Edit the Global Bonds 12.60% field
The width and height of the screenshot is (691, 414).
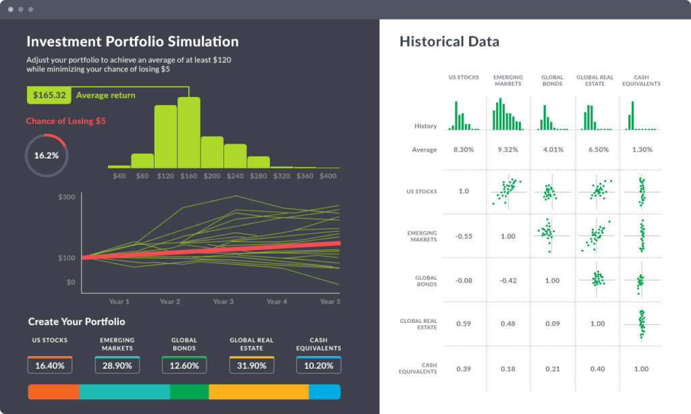click(184, 365)
